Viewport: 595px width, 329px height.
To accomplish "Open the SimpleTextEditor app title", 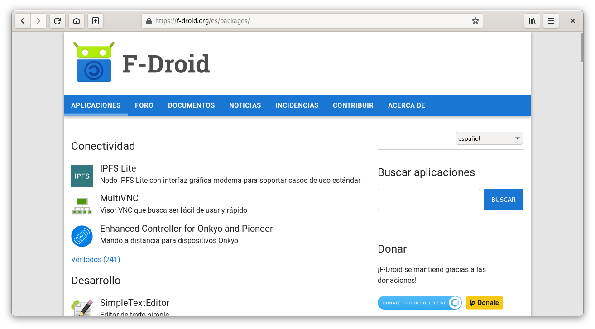I will click(134, 303).
